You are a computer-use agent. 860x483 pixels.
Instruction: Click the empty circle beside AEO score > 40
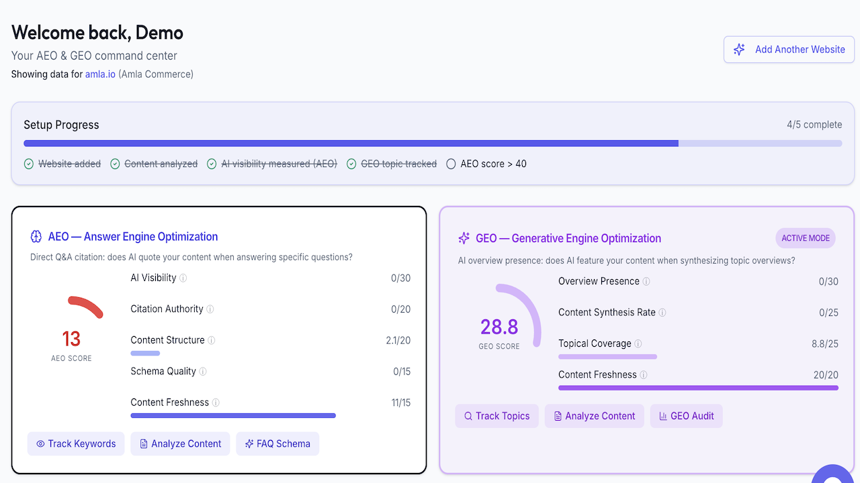(x=451, y=164)
